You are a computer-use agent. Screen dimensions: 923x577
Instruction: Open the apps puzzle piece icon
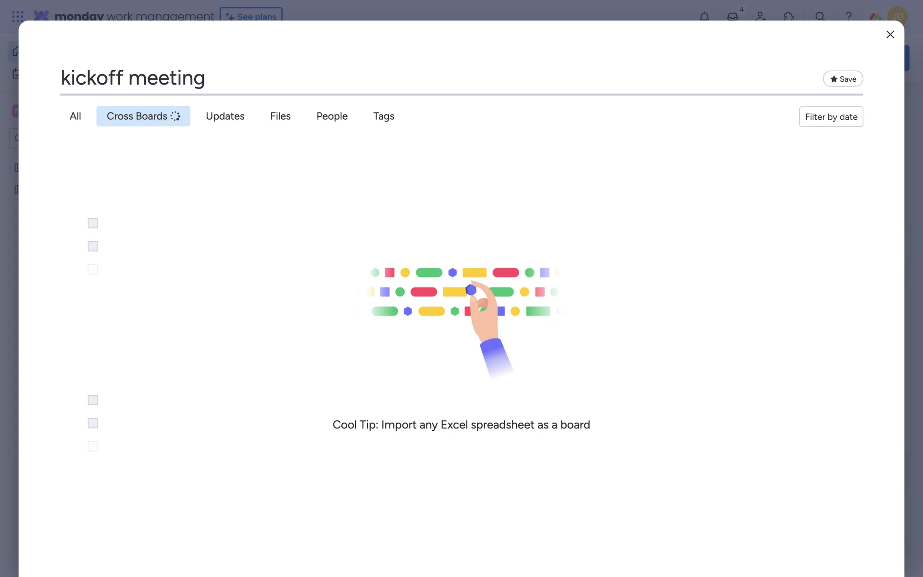tap(788, 16)
